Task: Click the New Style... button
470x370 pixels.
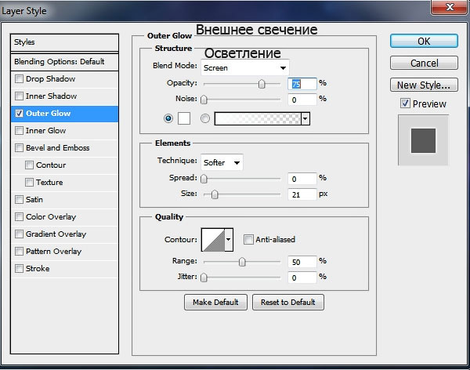Action: pos(424,85)
